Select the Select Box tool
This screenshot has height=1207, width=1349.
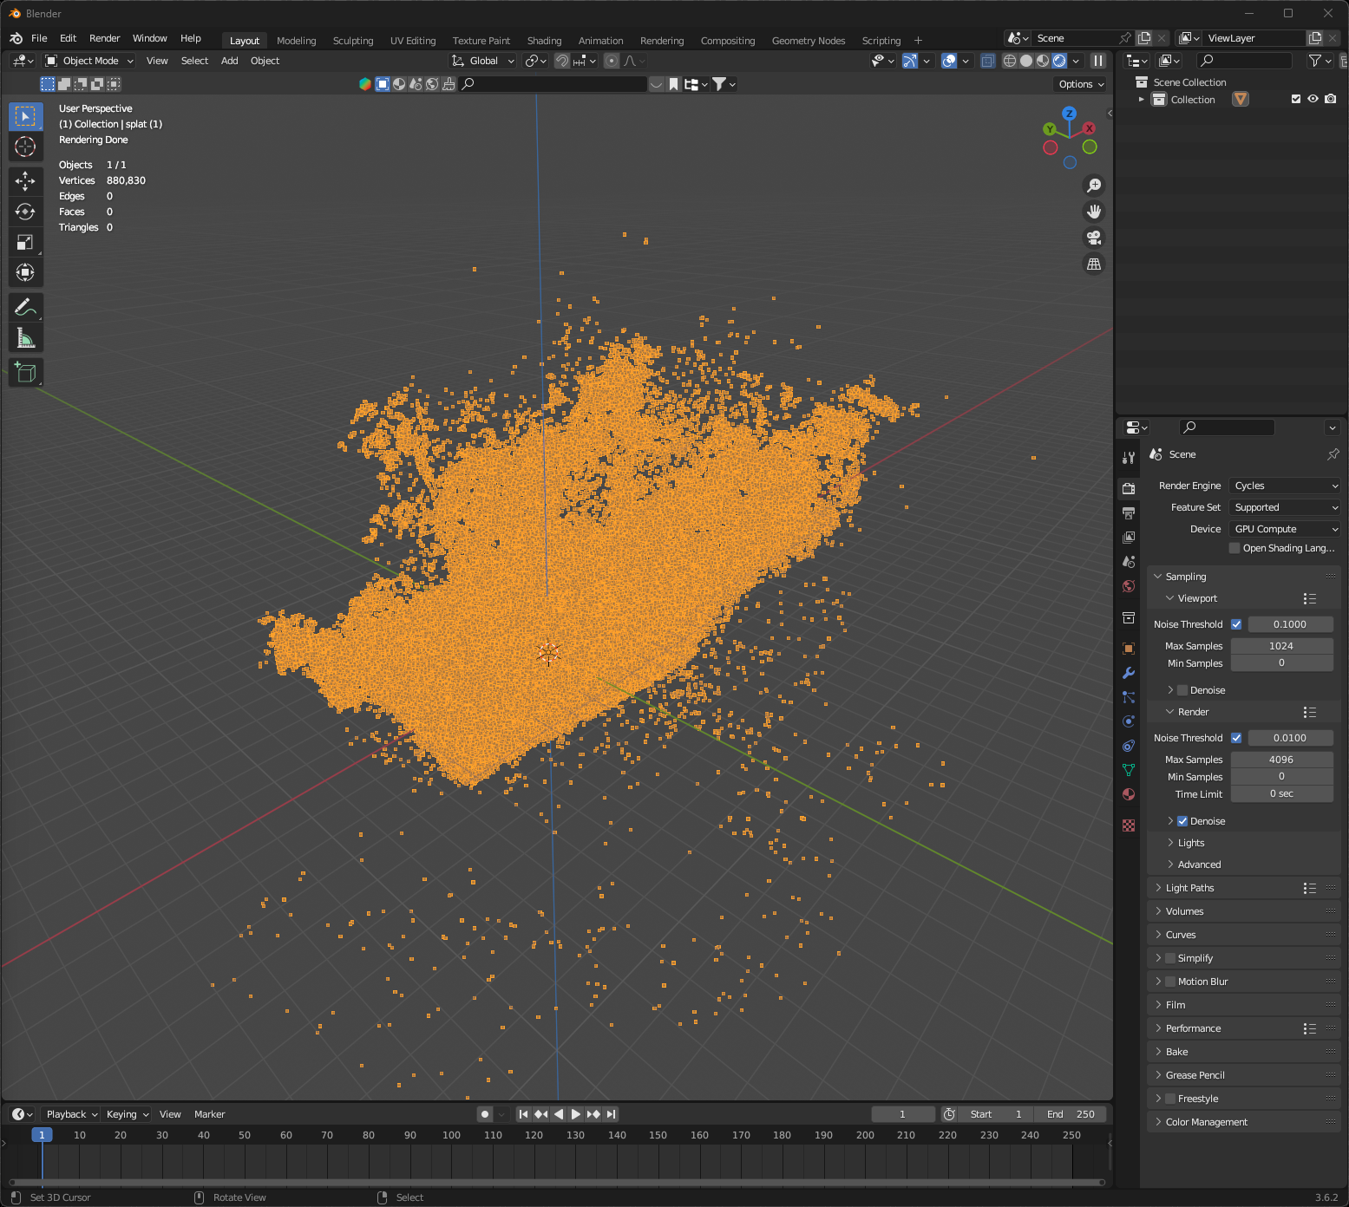pos(25,116)
